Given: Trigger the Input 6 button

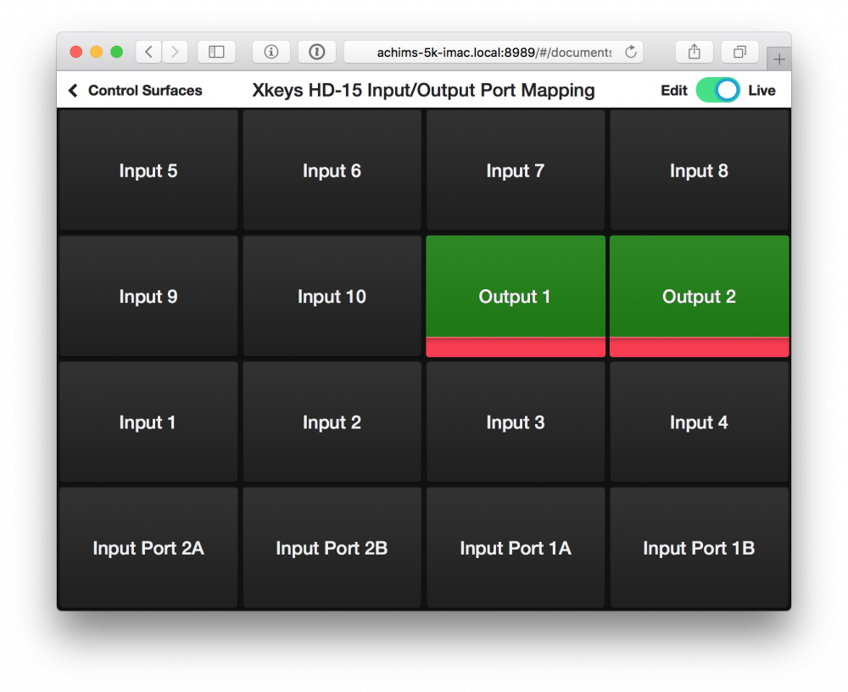Looking at the screenshot, I should tap(332, 170).
